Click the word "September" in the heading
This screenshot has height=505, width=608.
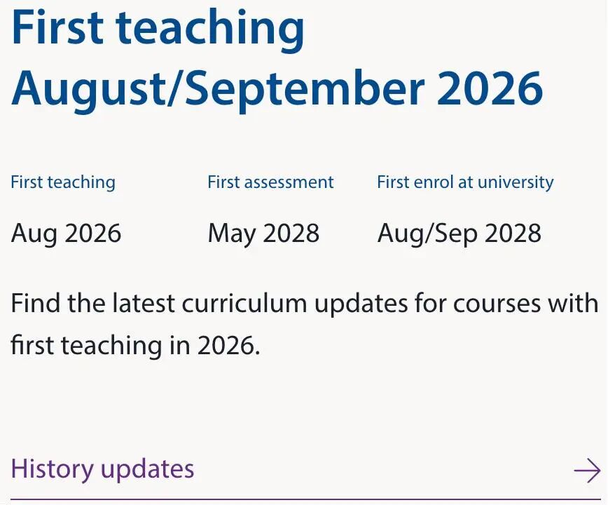click(300, 87)
